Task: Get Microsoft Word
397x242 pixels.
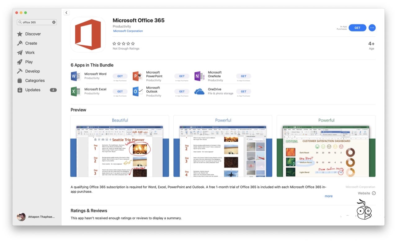Action: (120, 76)
